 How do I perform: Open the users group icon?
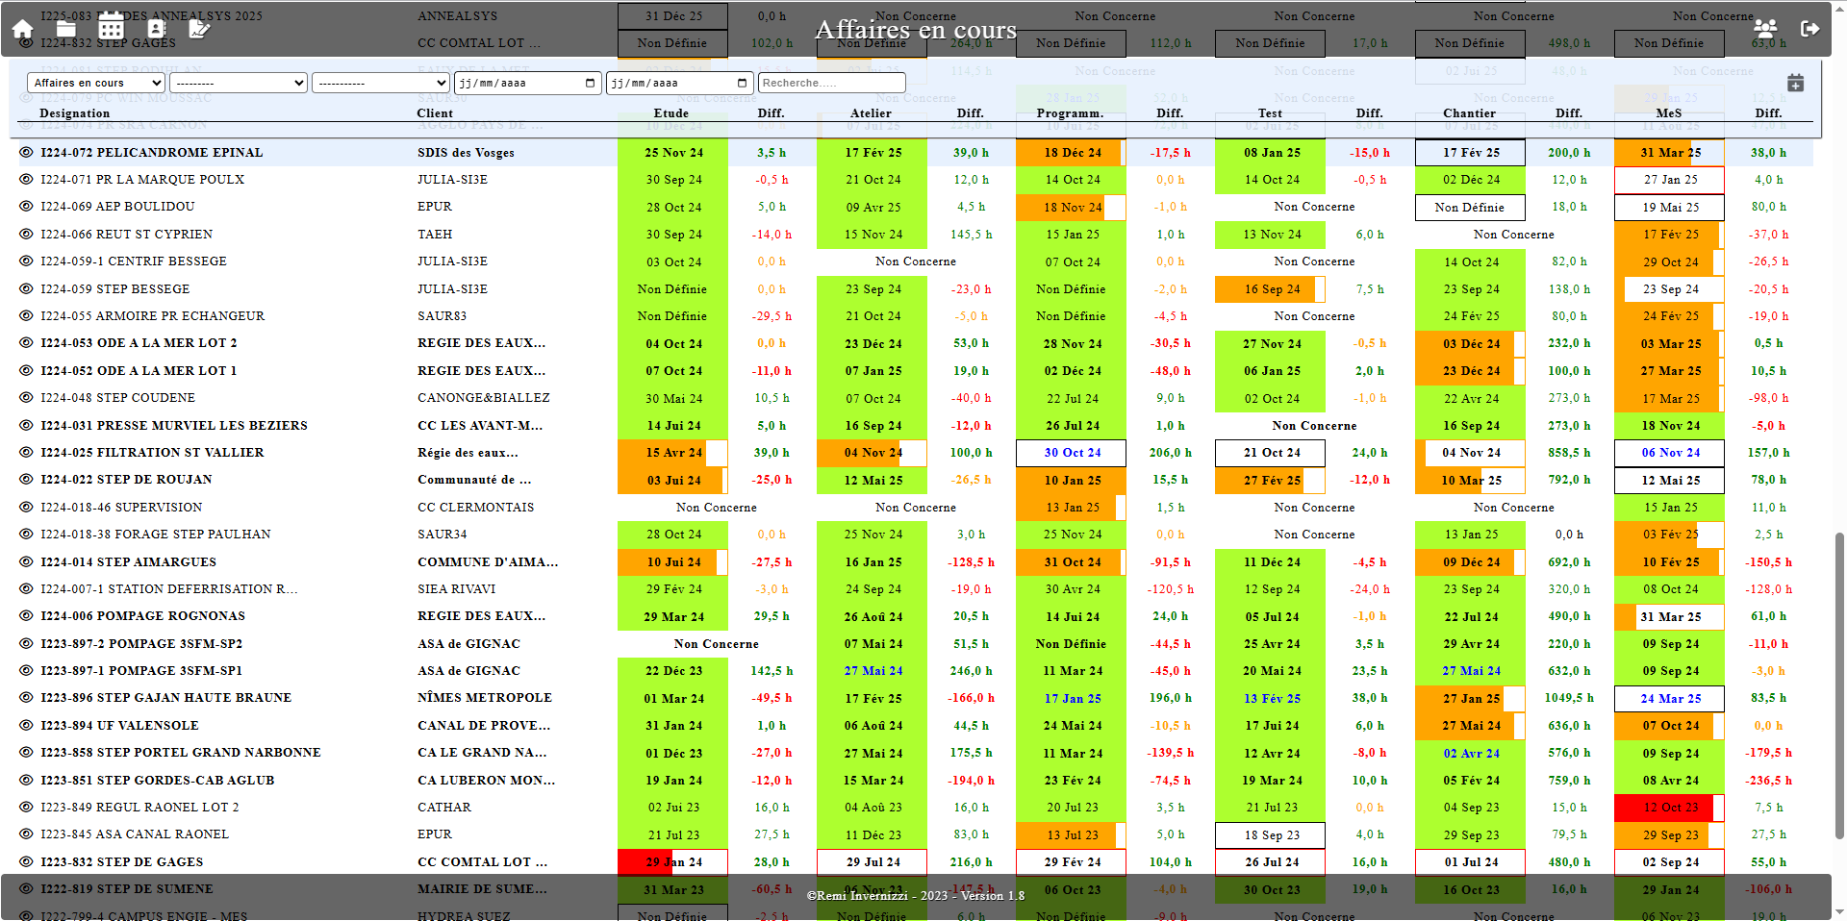point(1765,29)
